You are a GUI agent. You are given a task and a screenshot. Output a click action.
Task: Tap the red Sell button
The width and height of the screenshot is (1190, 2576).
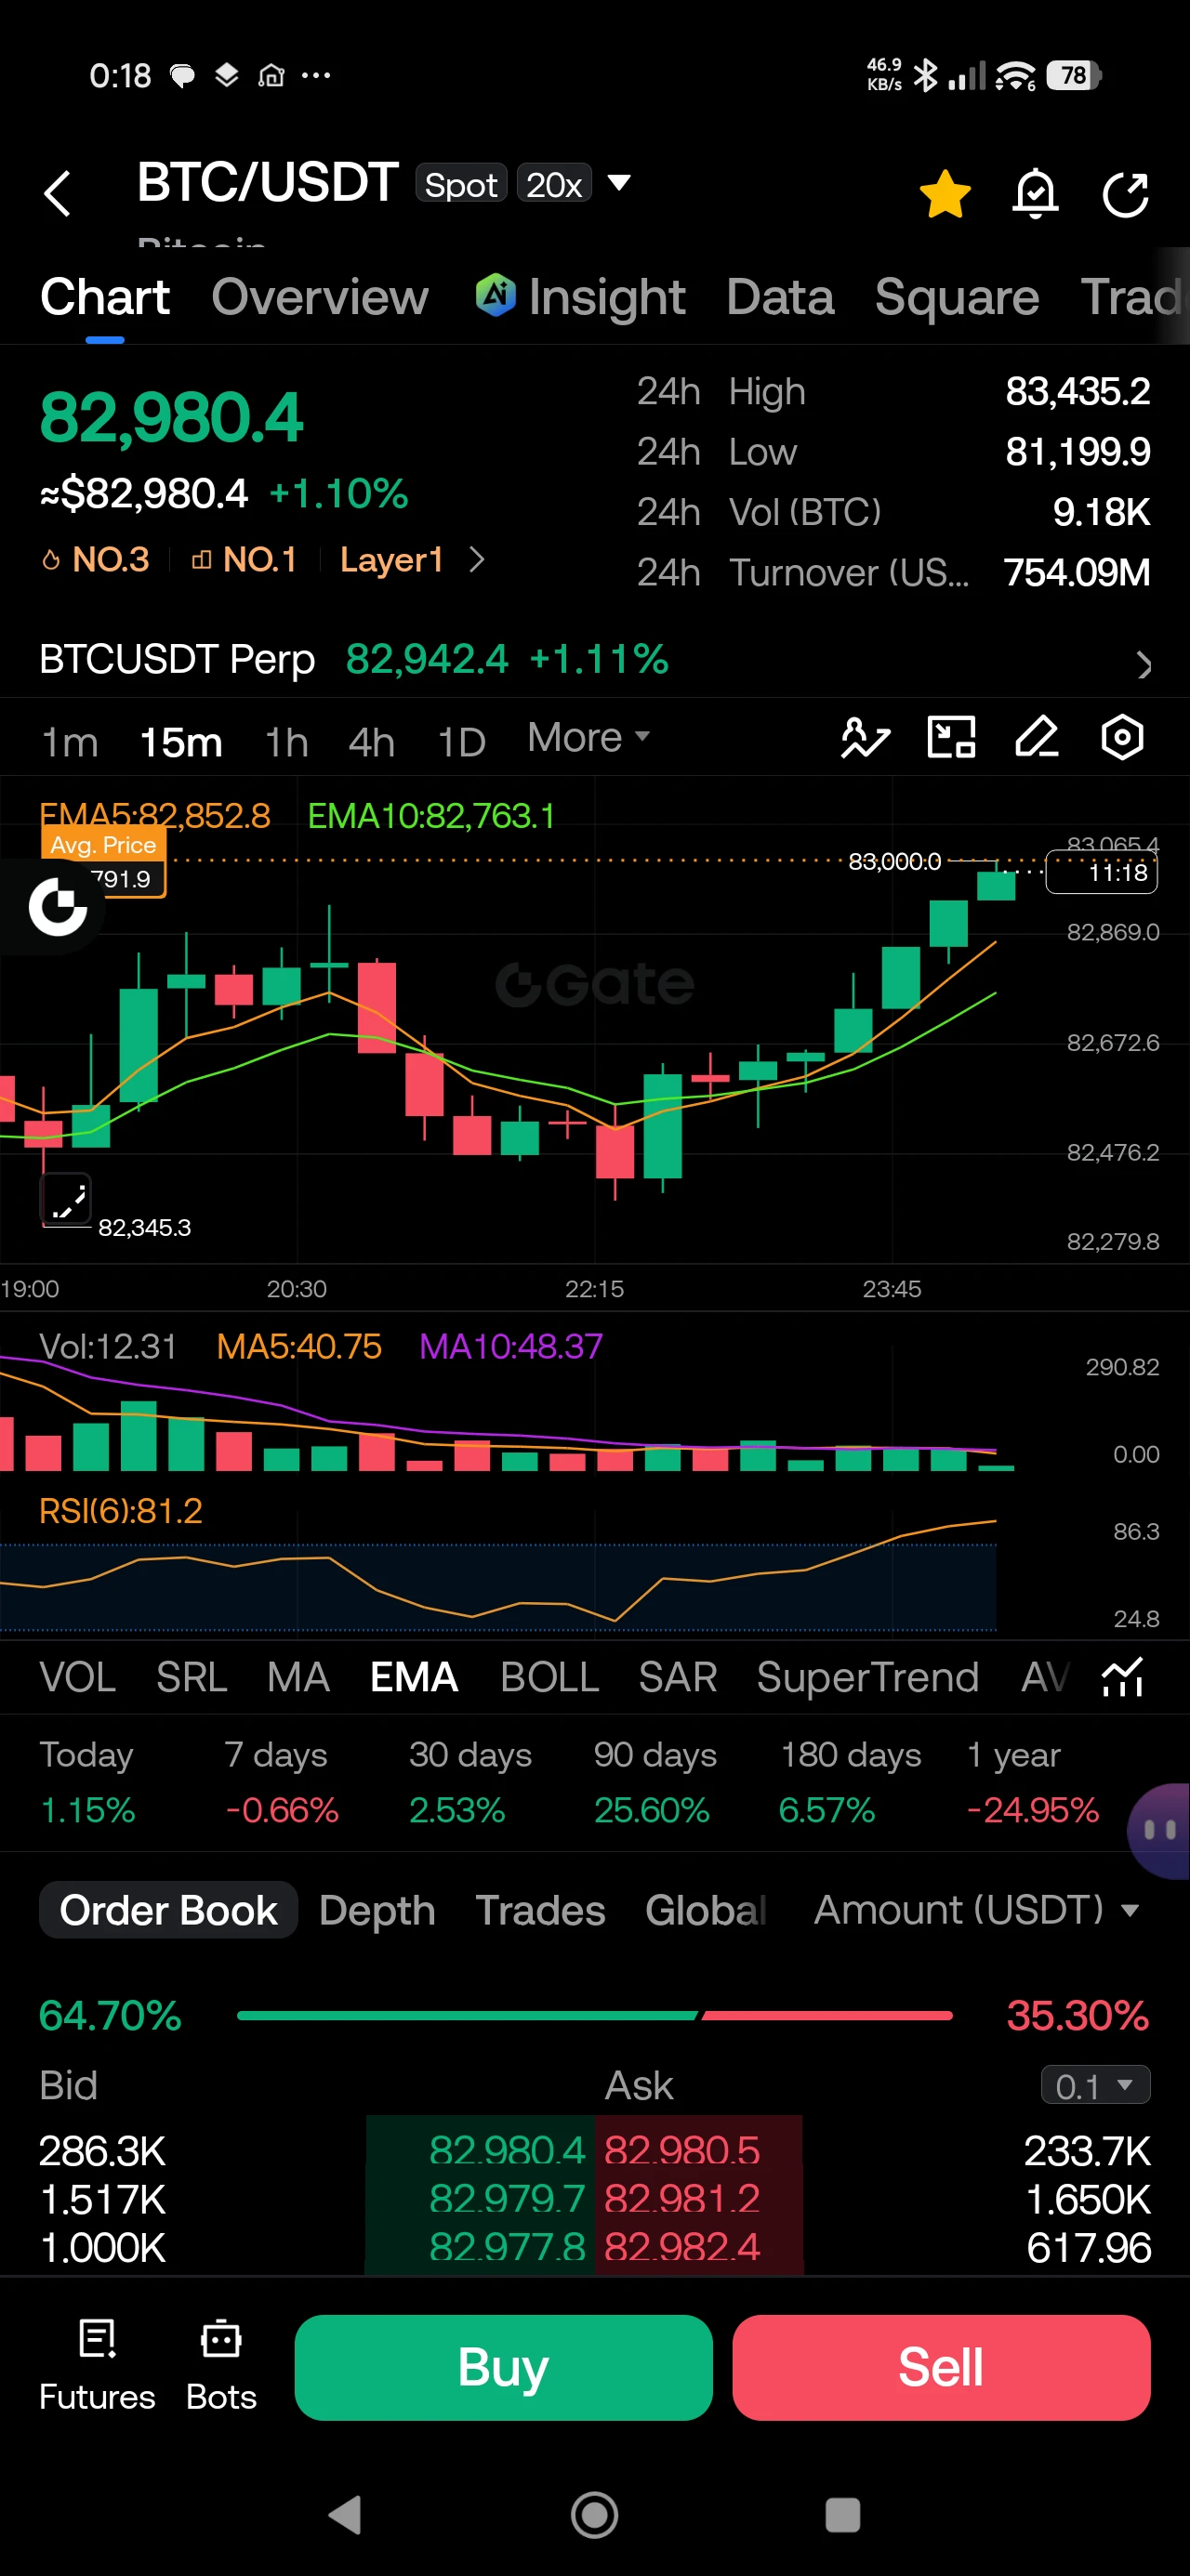click(941, 2367)
